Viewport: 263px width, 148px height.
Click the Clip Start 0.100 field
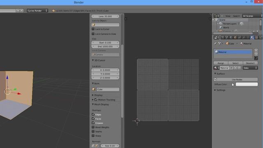105,43
